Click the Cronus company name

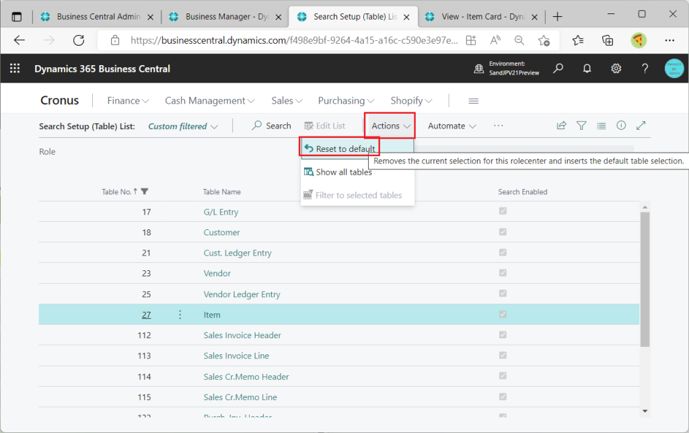point(60,101)
